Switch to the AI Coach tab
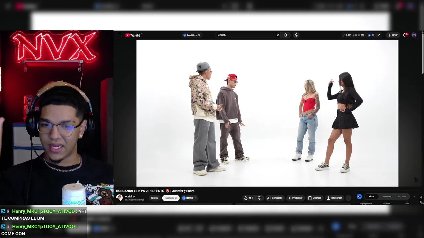Image resolution: width=424 pixels, height=238 pixels. point(402,197)
